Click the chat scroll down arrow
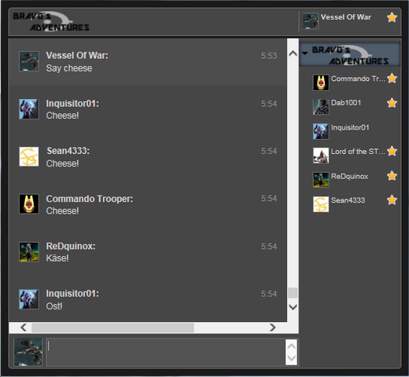Screen dimensions: 409x377 click(x=293, y=307)
